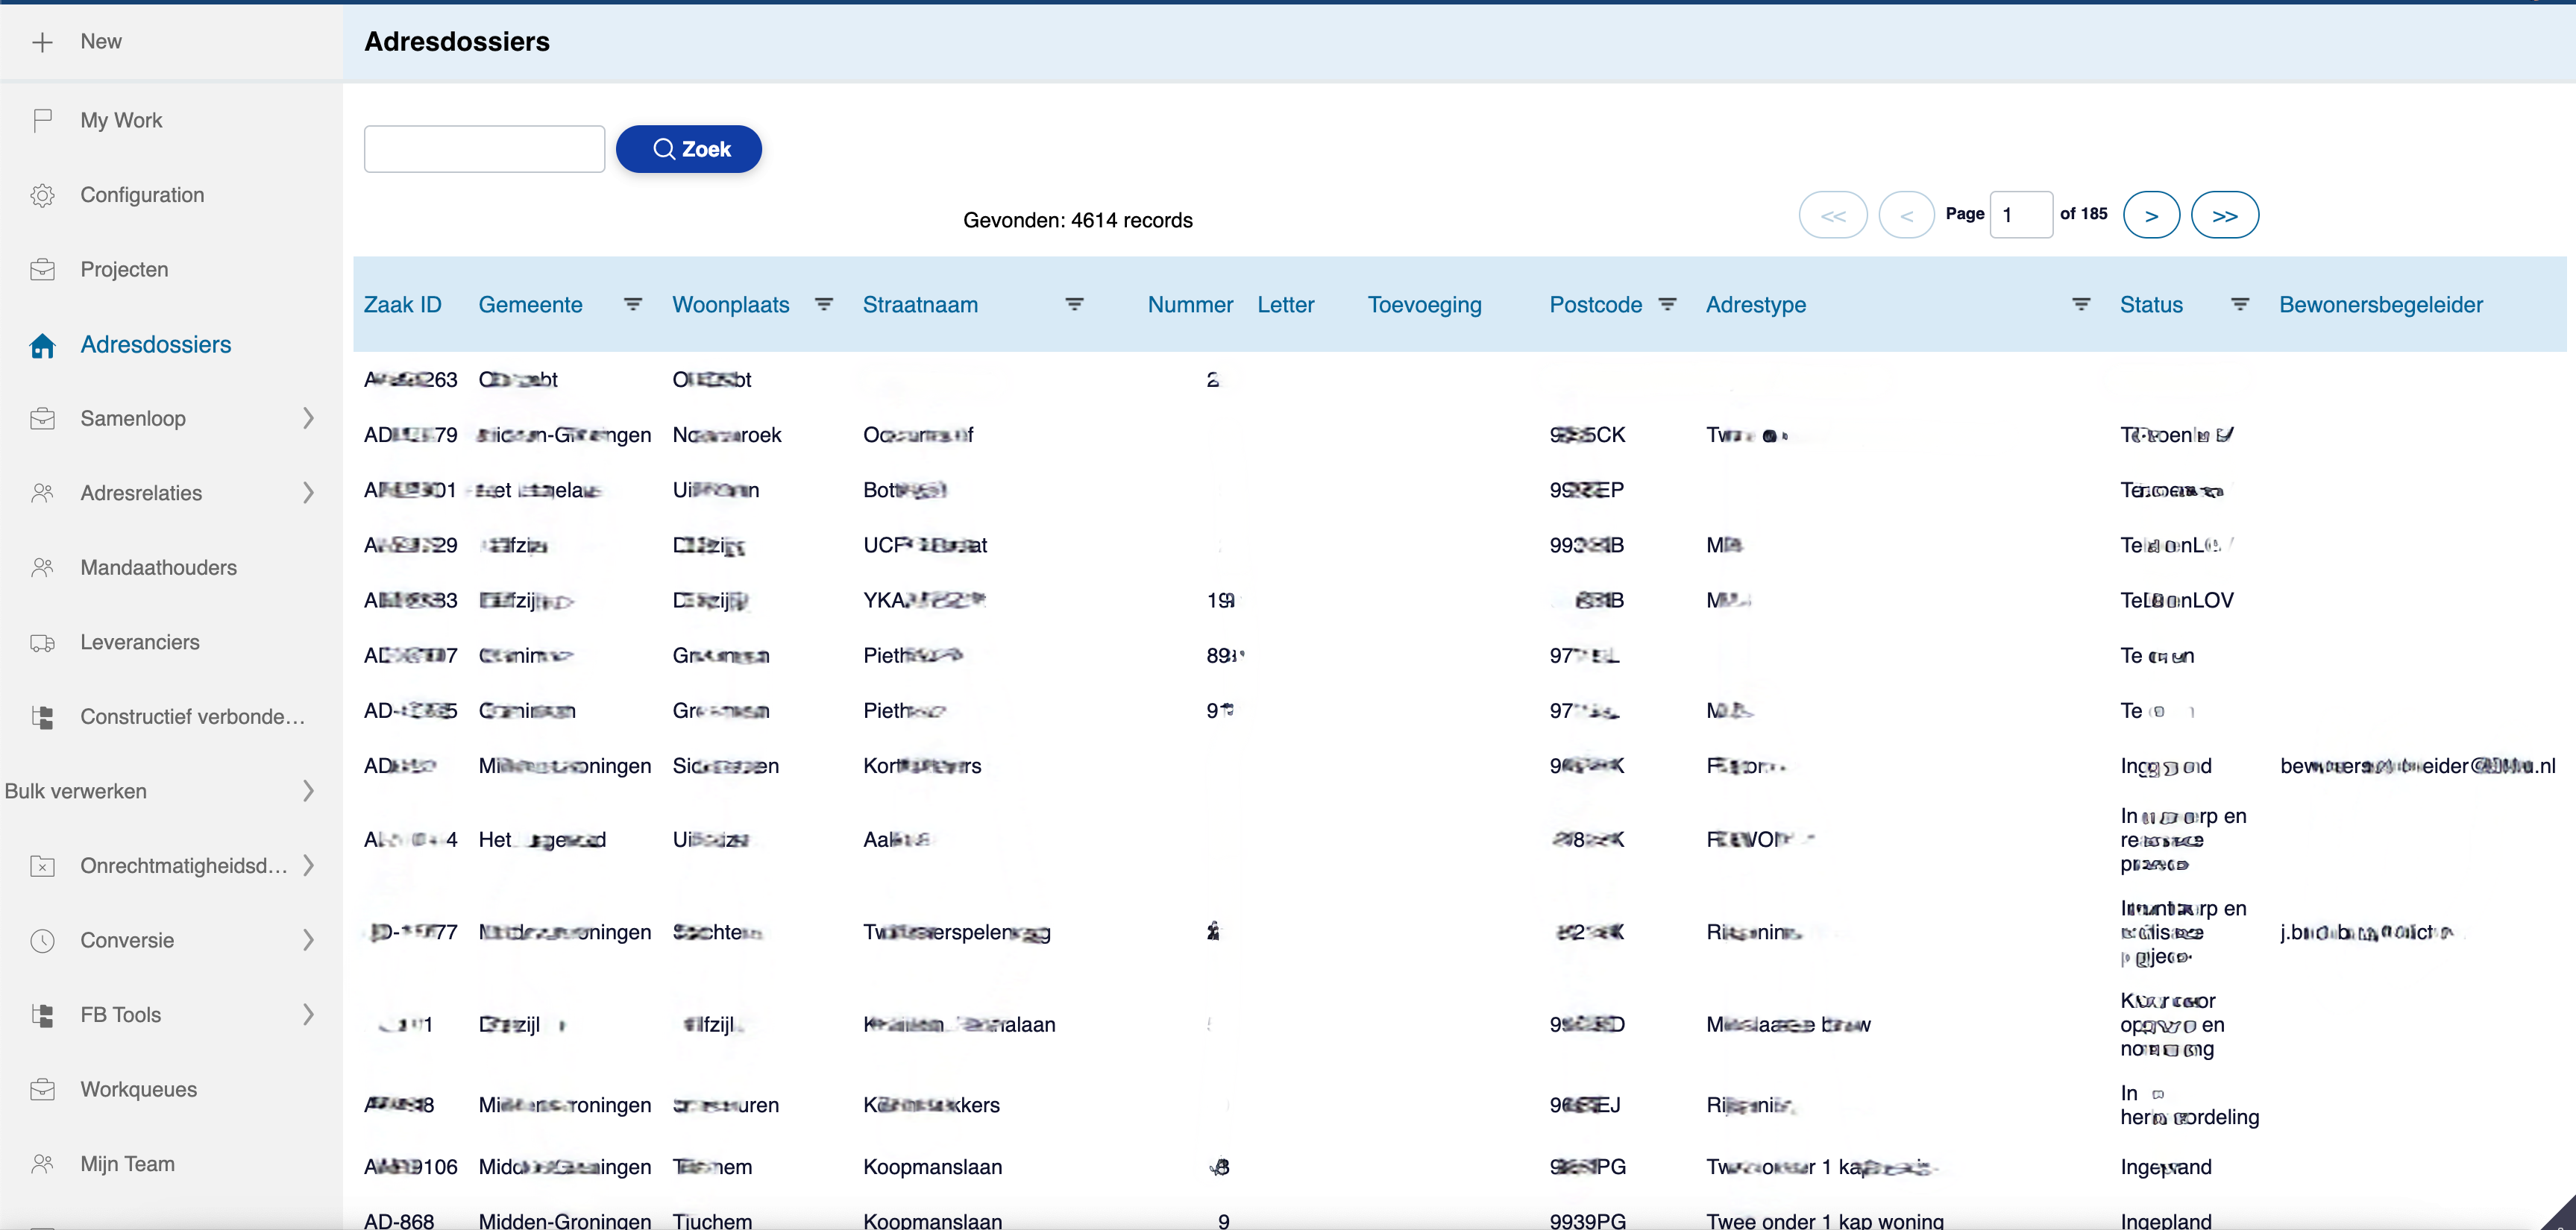Screen dimensions: 2576x1230
Task: Filter the Woonplaats column
Action: click(x=824, y=303)
